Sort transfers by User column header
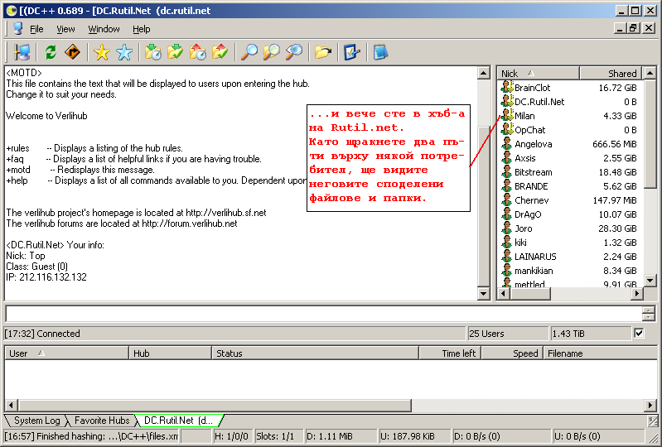This screenshot has width=662, height=447. click(66, 353)
